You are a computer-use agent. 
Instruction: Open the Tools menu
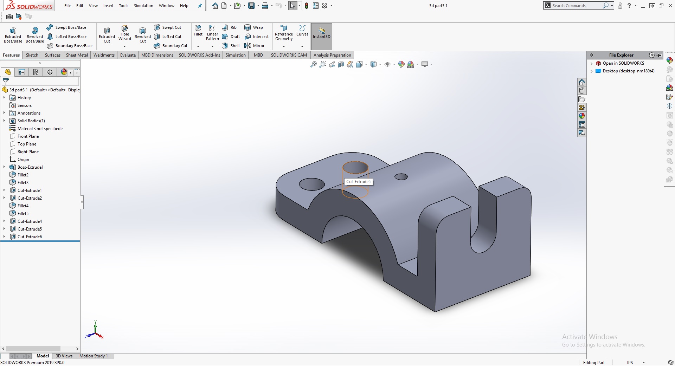coord(123,6)
